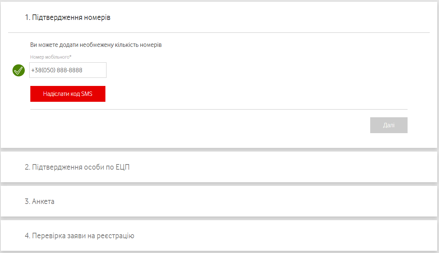Click the word "ЕЦП" in step two heading
The height and width of the screenshot is (253, 439).
pyautogui.click(x=122, y=167)
